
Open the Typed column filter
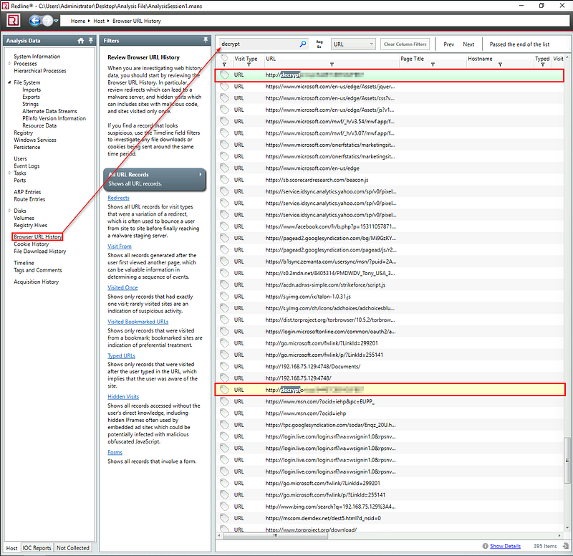click(x=543, y=64)
